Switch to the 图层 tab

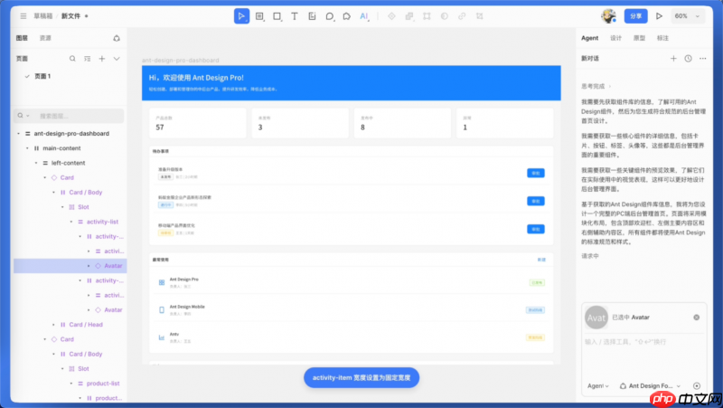pos(22,38)
